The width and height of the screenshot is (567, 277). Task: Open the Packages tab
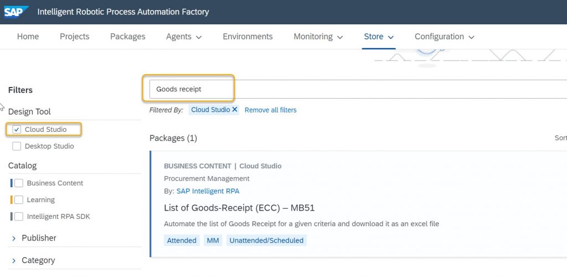click(128, 37)
